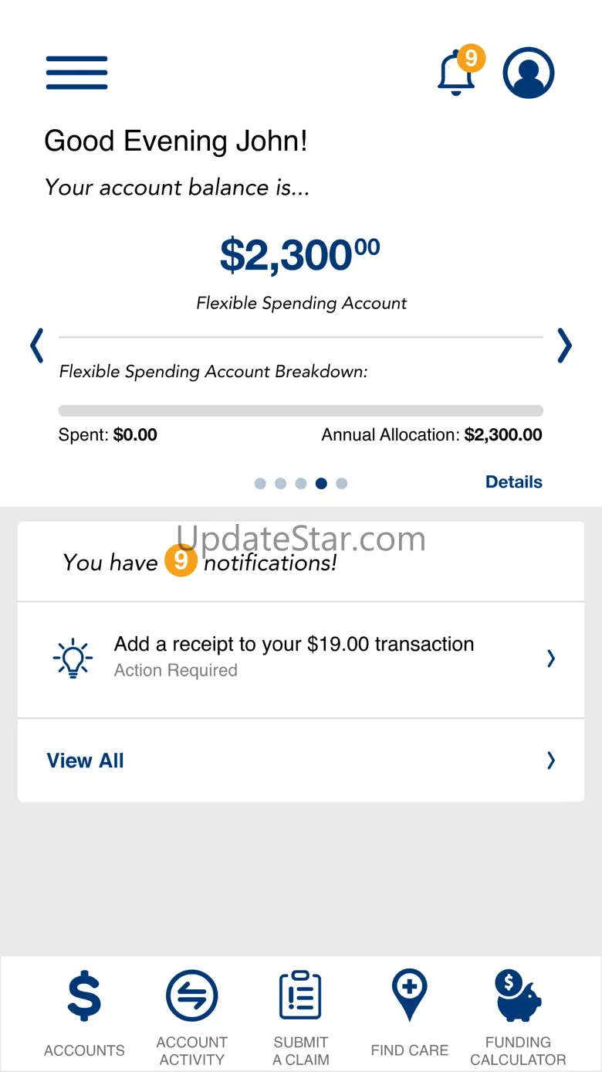602x1072 pixels.
Task: Tap the notification bell icon
Action: pos(456,75)
